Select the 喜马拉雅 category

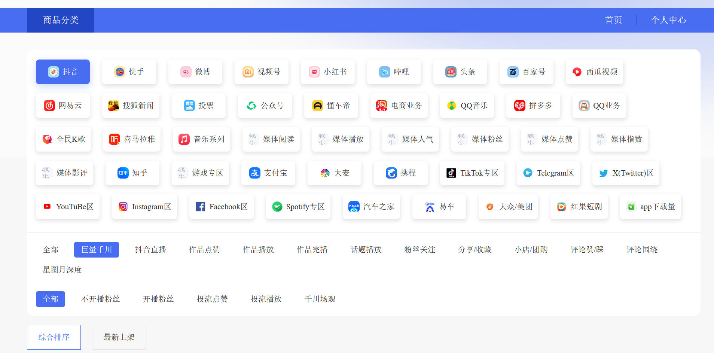coord(132,139)
